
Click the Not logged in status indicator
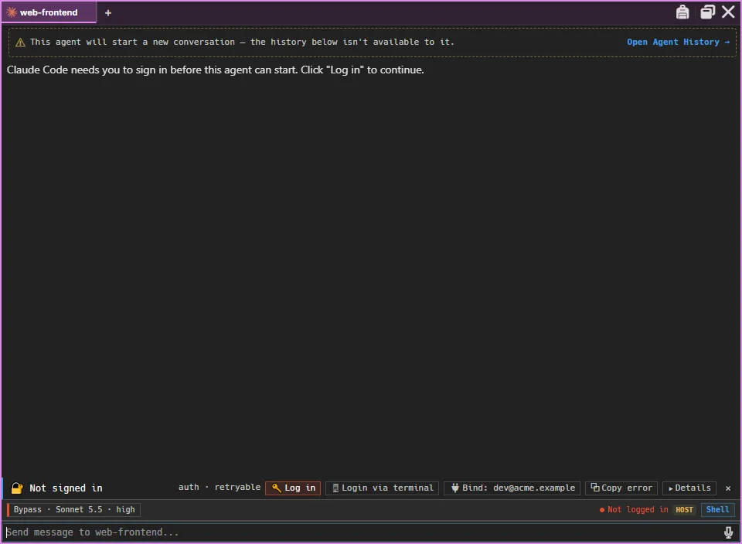click(x=634, y=509)
